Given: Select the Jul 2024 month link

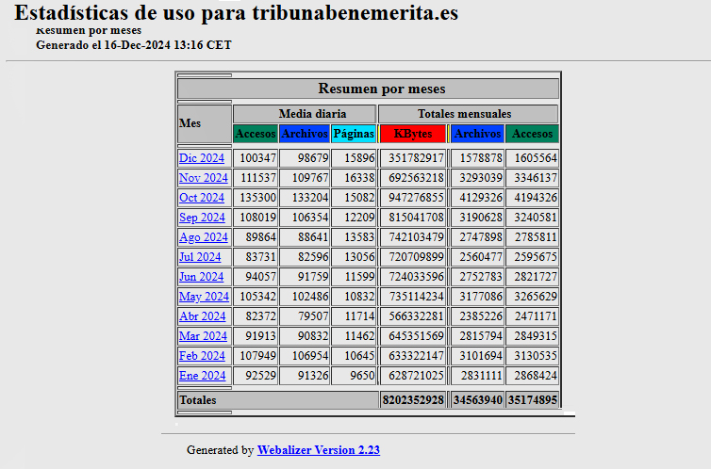Looking at the screenshot, I should click(200, 257).
